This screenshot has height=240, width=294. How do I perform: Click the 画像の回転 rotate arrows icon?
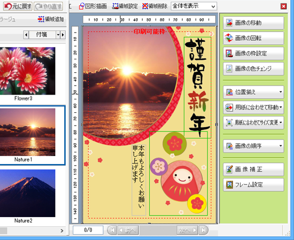click(229, 38)
